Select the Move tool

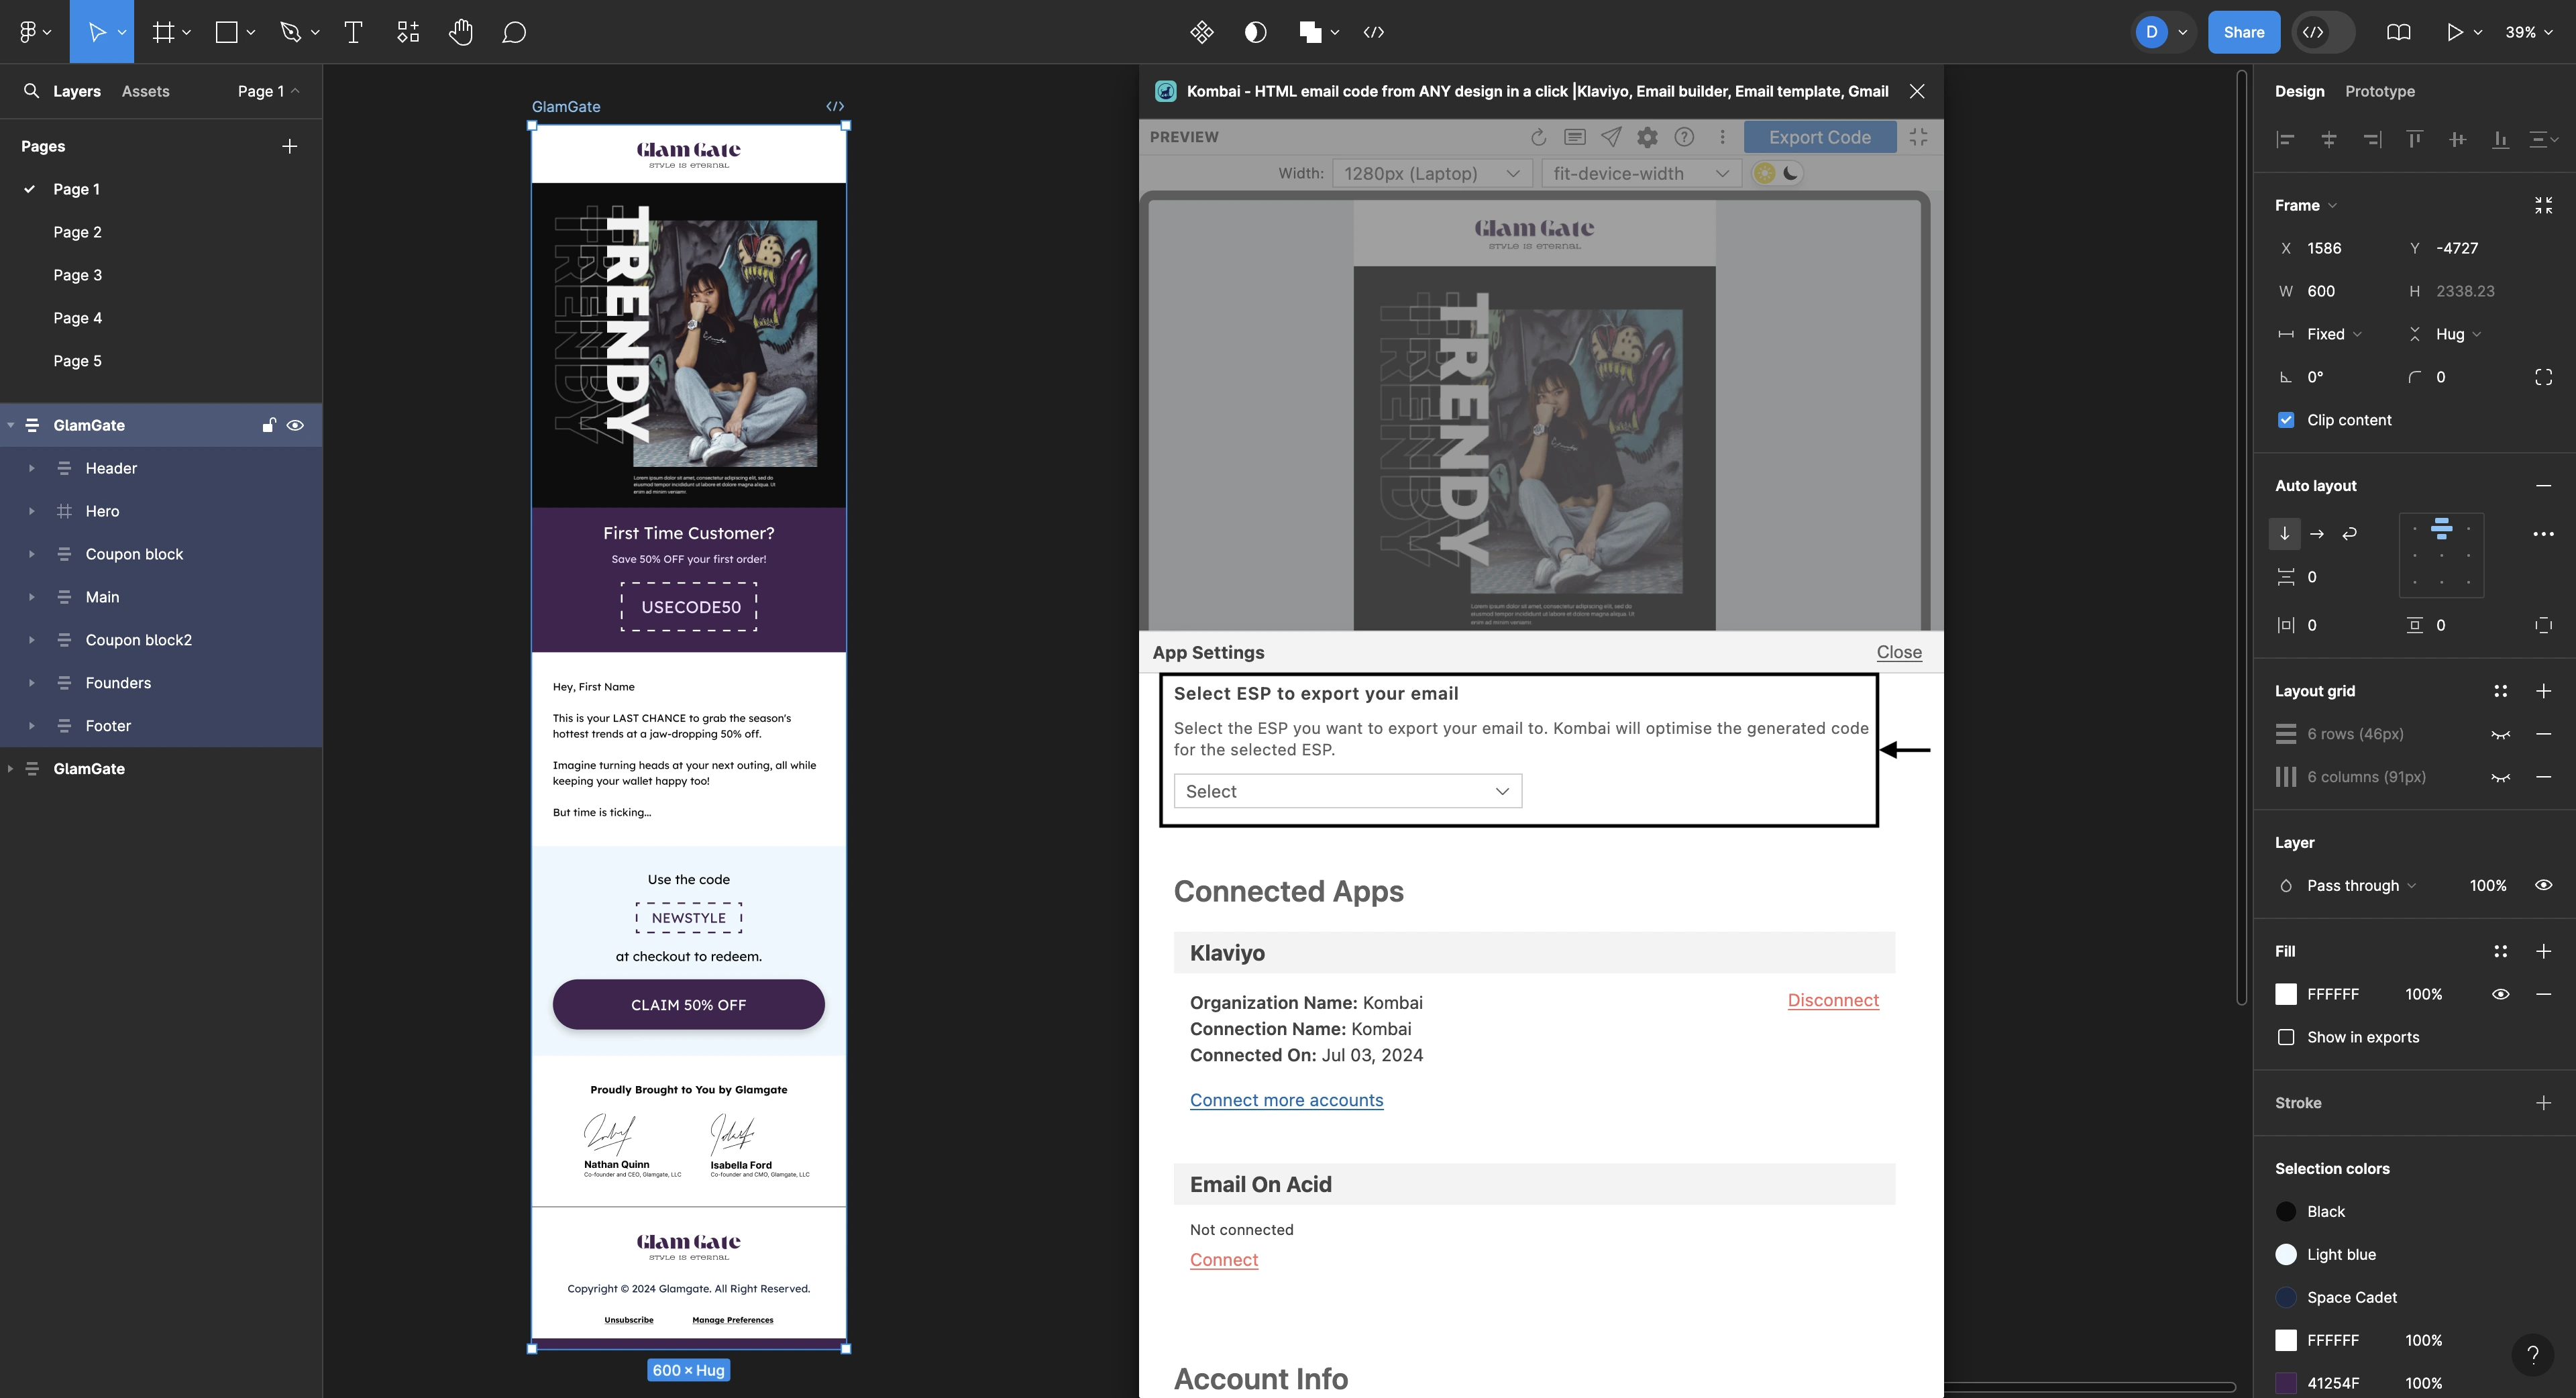(96, 32)
